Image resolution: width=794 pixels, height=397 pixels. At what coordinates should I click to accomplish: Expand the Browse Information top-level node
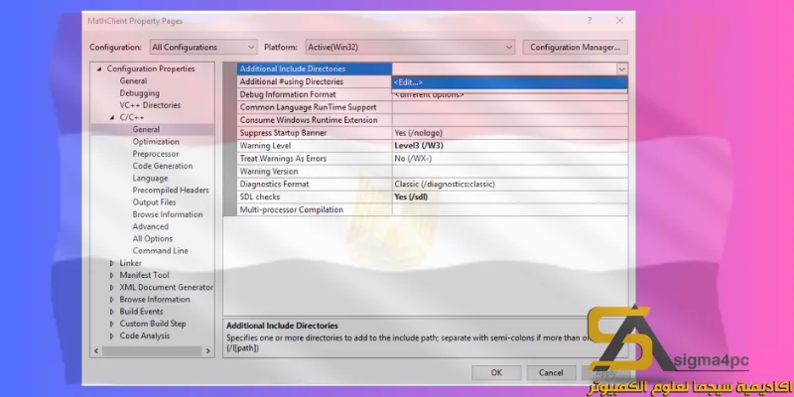pyautogui.click(x=112, y=300)
